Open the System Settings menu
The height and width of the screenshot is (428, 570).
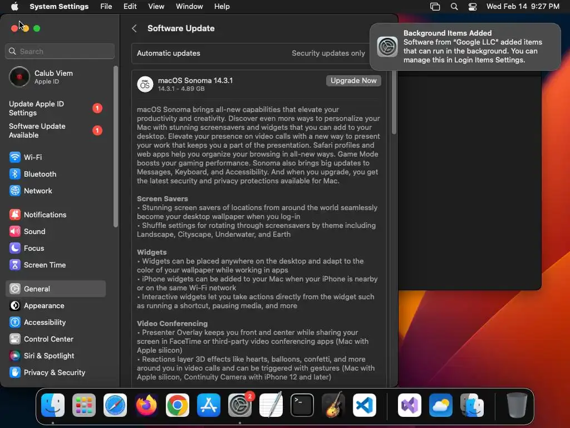[59, 7]
